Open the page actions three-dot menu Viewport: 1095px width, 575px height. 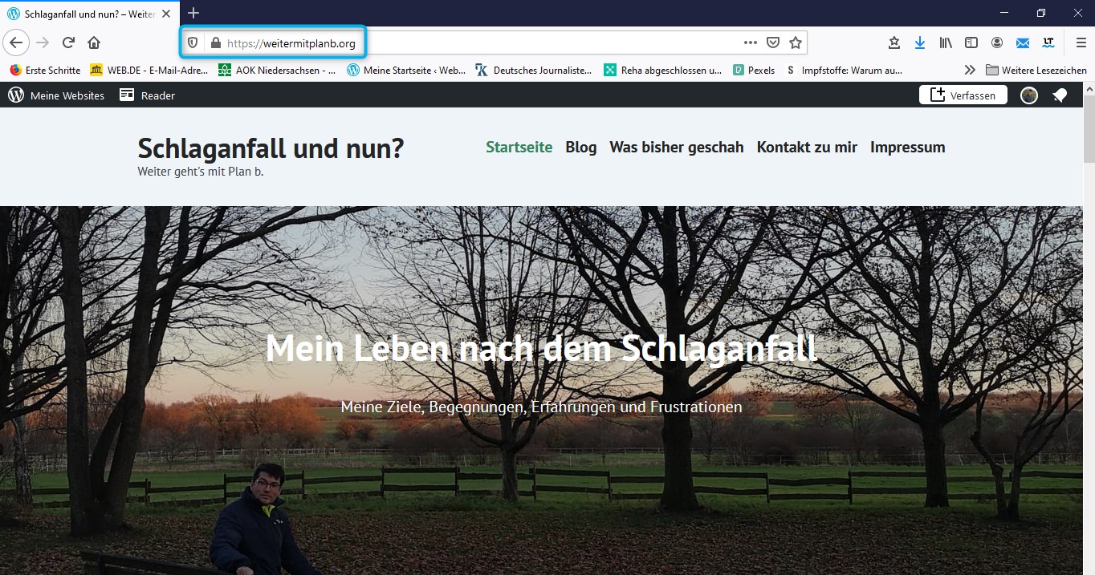pos(750,43)
